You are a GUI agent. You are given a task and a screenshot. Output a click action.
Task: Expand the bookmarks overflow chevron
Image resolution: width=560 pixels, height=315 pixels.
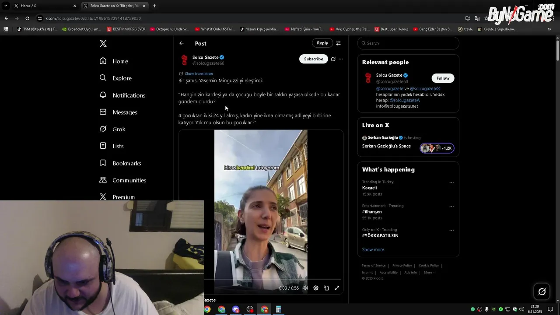pos(549,29)
